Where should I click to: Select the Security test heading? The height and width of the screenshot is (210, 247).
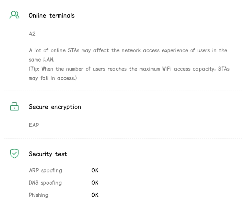[x=48, y=154]
